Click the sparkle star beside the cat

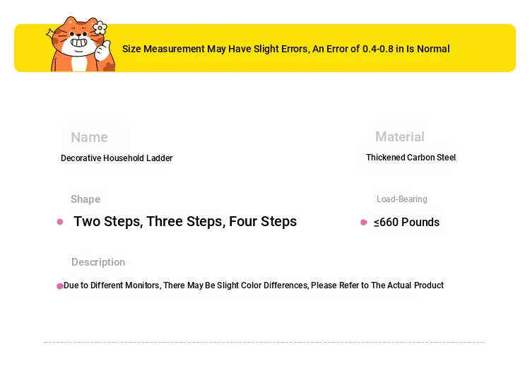51,33
